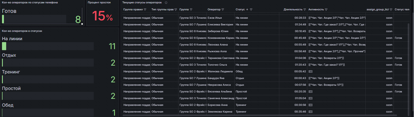Click the На линии status bar gauge
This screenshot has width=414, height=117.
click(48, 46)
